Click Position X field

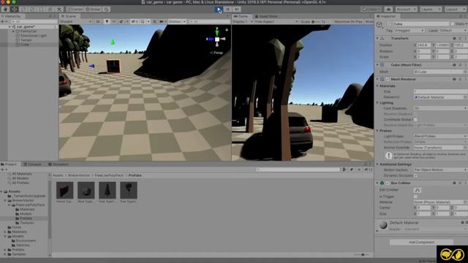424,45
